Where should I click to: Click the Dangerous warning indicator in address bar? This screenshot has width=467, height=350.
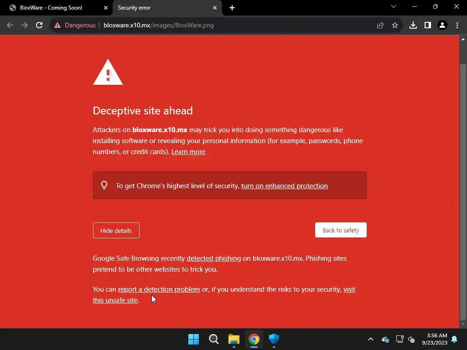pos(75,26)
